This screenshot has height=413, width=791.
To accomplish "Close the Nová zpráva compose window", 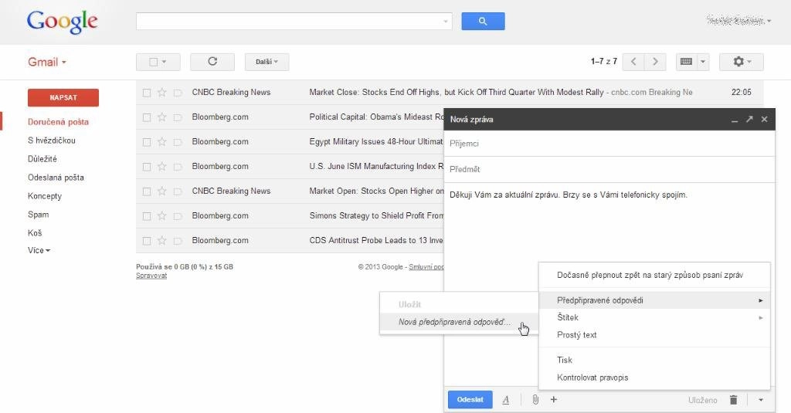I will (x=764, y=119).
